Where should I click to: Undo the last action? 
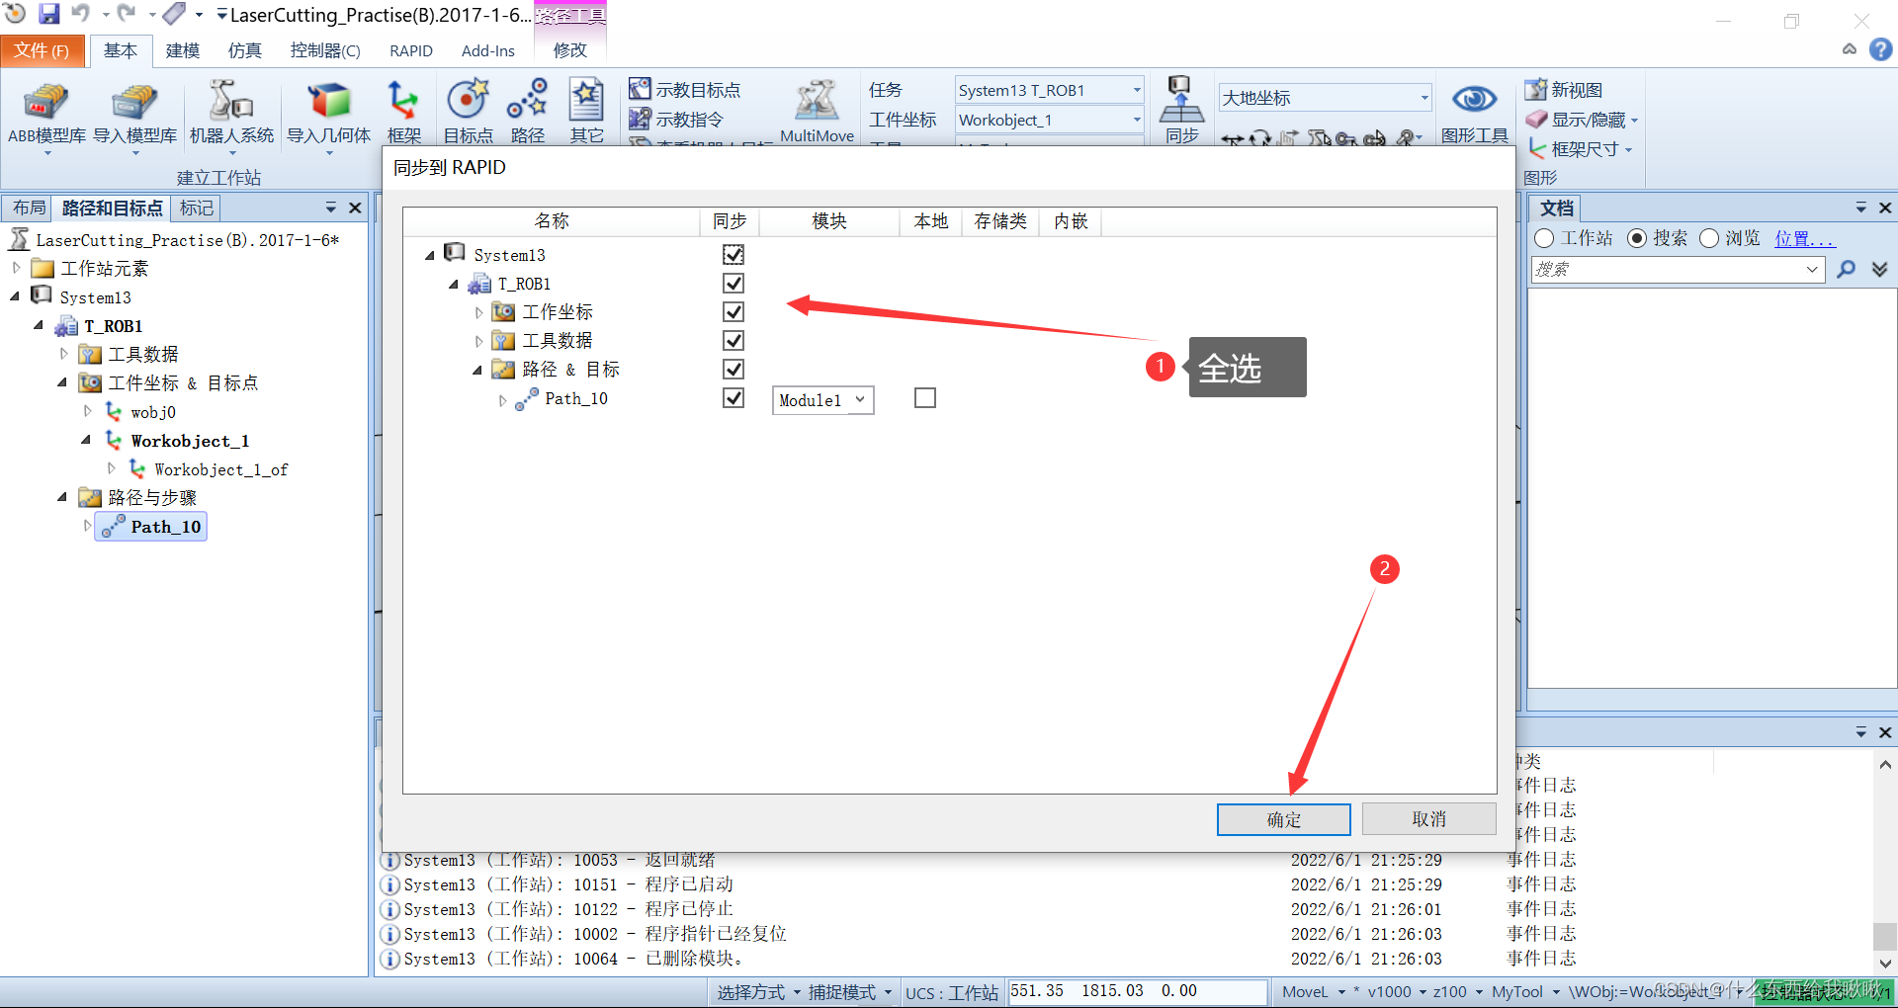coord(81,14)
